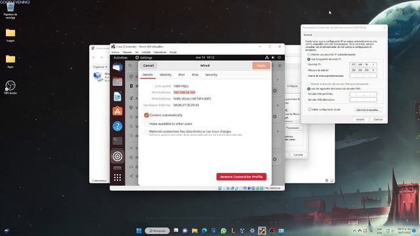Click the Búsqueda box on Windows taskbar
This screenshot has width=420, height=236.
[157, 231]
